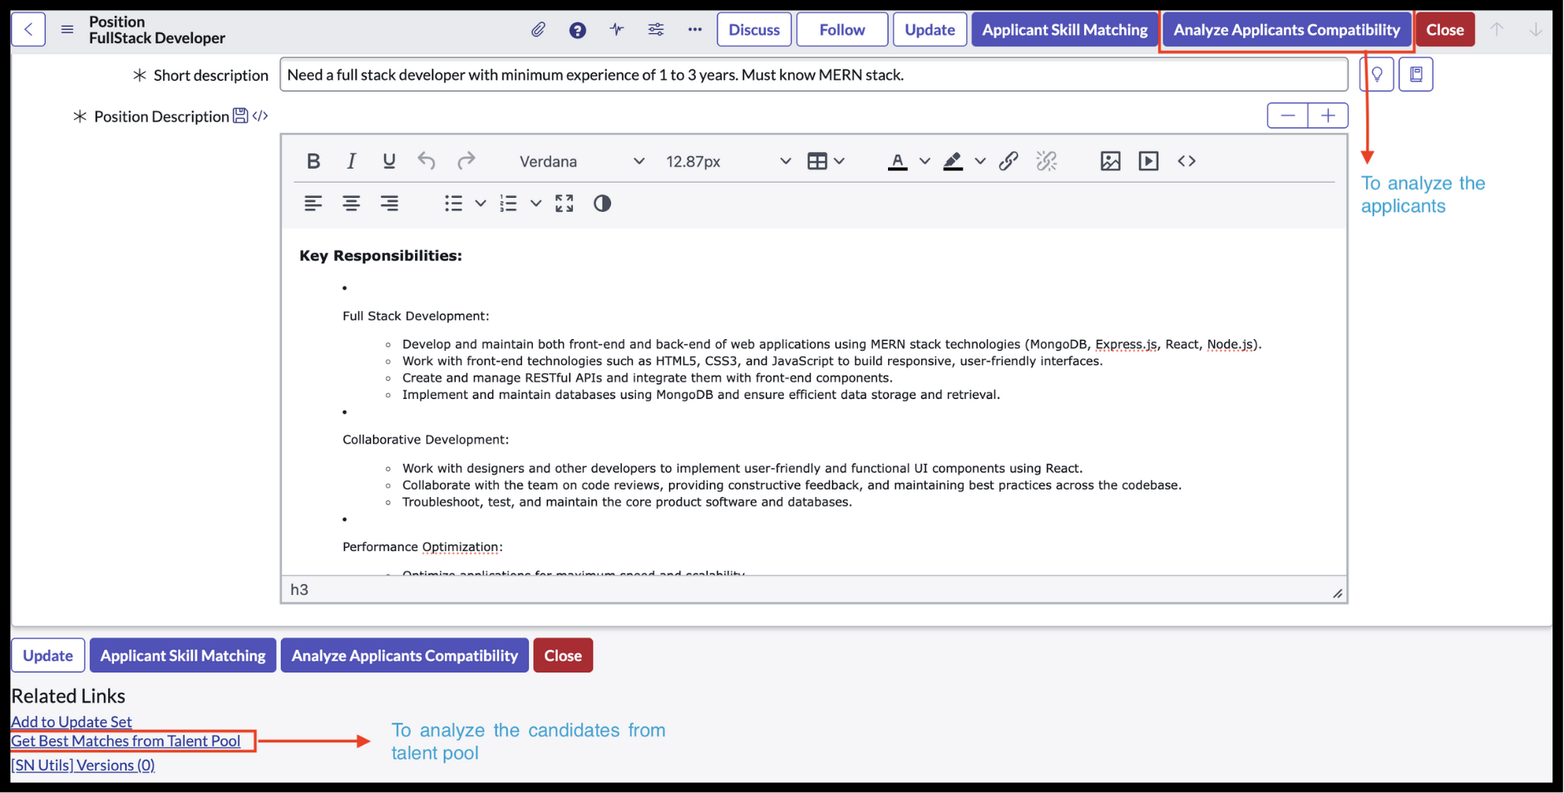Image resolution: width=1564 pixels, height=793 pixels.
Task: Click the Follow button
Action: [842, 30]
